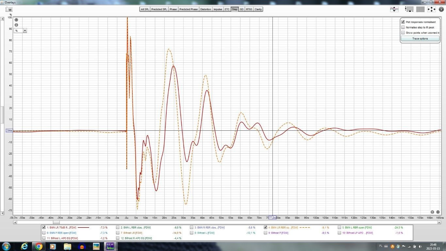Screen dimensions: 446x251
Task: Switch to GD tab
Action: (x=242, y=9)
